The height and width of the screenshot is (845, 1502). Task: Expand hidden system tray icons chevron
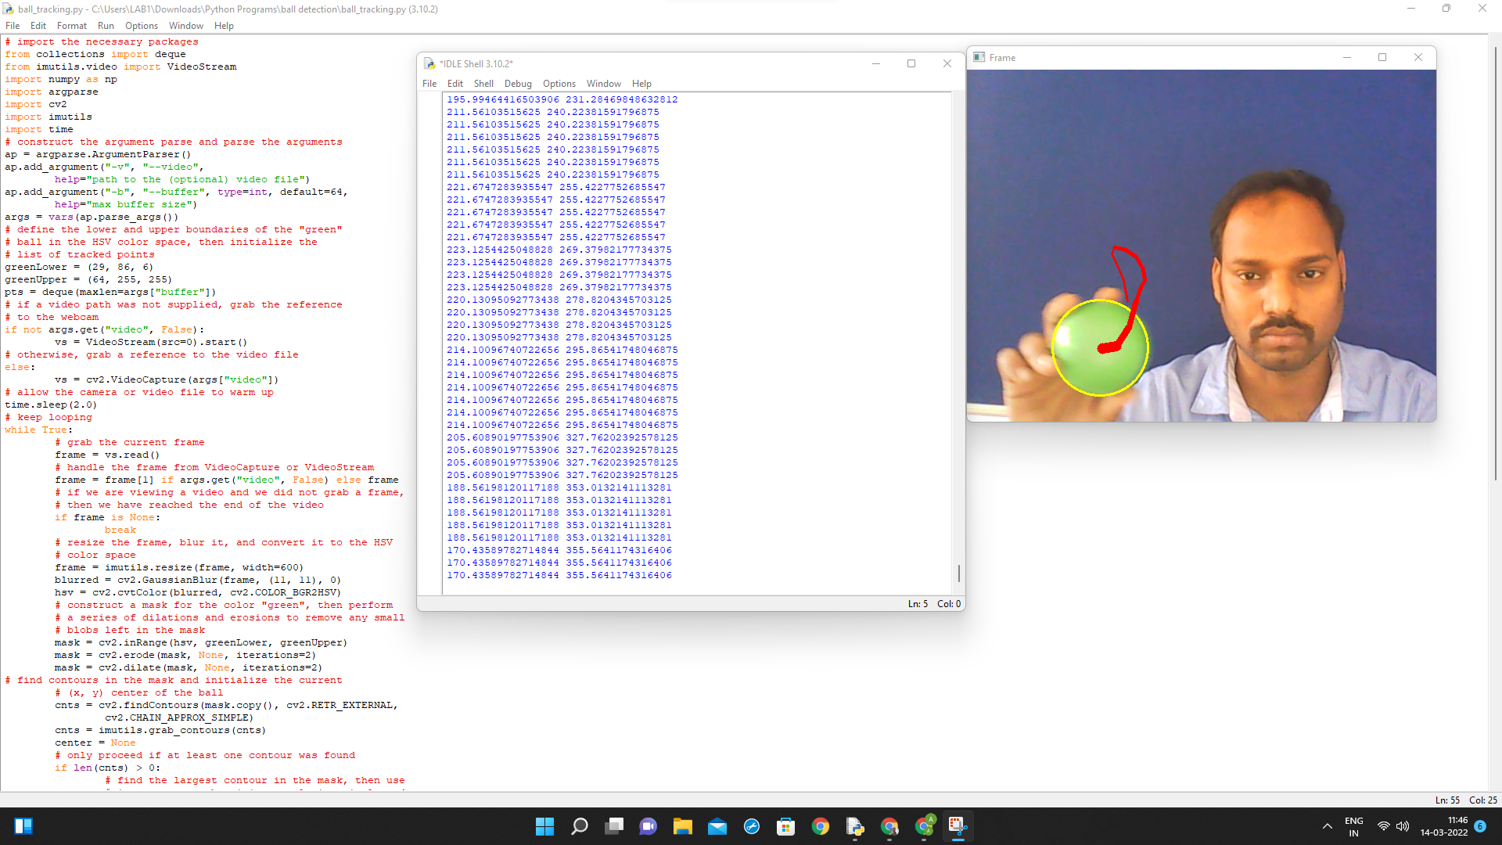coord(1328,825)
